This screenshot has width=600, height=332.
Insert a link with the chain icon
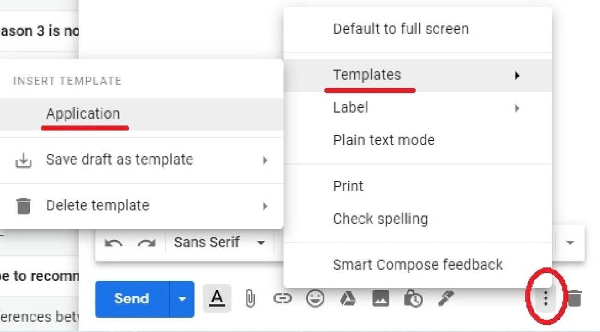click(283, 298)
